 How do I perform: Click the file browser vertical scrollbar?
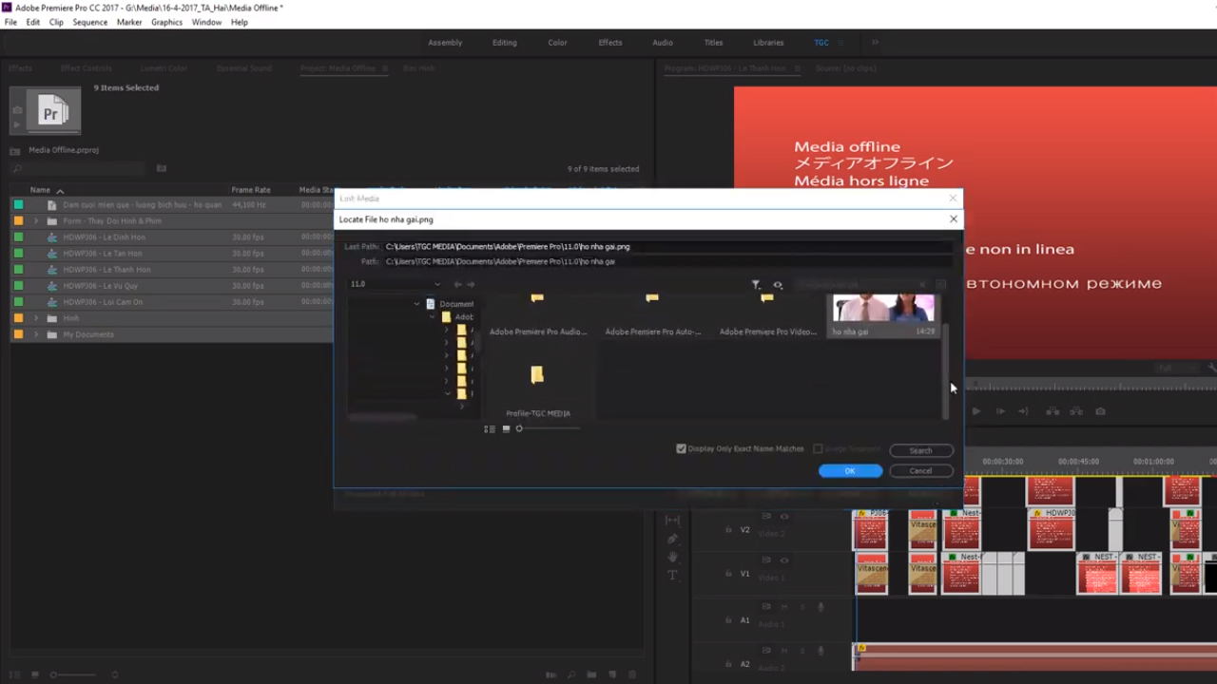945,370
